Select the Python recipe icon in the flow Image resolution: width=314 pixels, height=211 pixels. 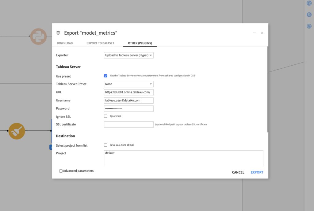click(38, 36)
